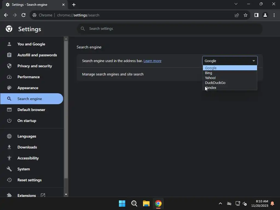
Task: Click the magnifier icon in Search settings
Action: (x=83, y=28)
